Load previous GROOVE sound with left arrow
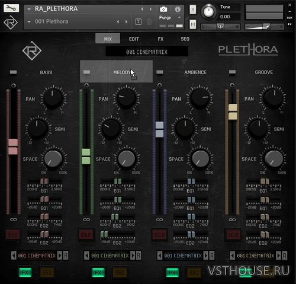Image resolution: width=296 pixels, height=284 pixels. pos(233,256)
